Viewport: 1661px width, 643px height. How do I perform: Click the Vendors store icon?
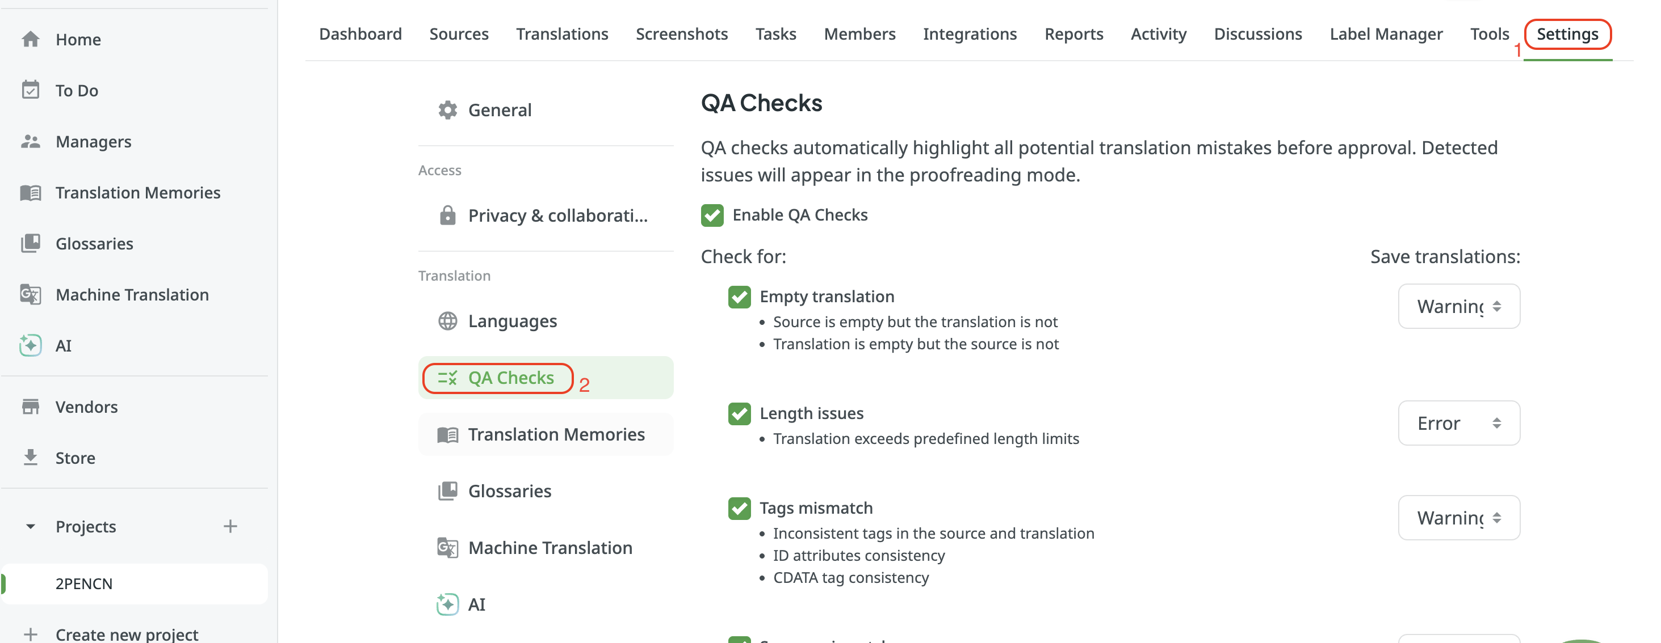[30, 407]
